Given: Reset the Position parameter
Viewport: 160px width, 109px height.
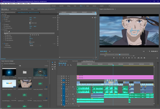Looking at the screenshot, I should click(58, 17).
